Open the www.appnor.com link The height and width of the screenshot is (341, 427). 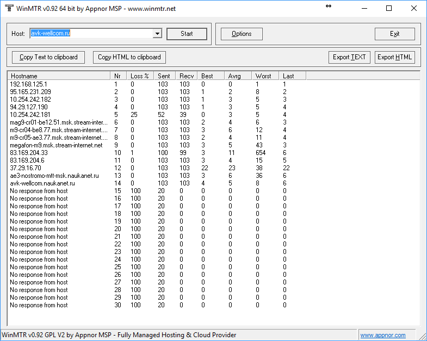pos(383,335)
